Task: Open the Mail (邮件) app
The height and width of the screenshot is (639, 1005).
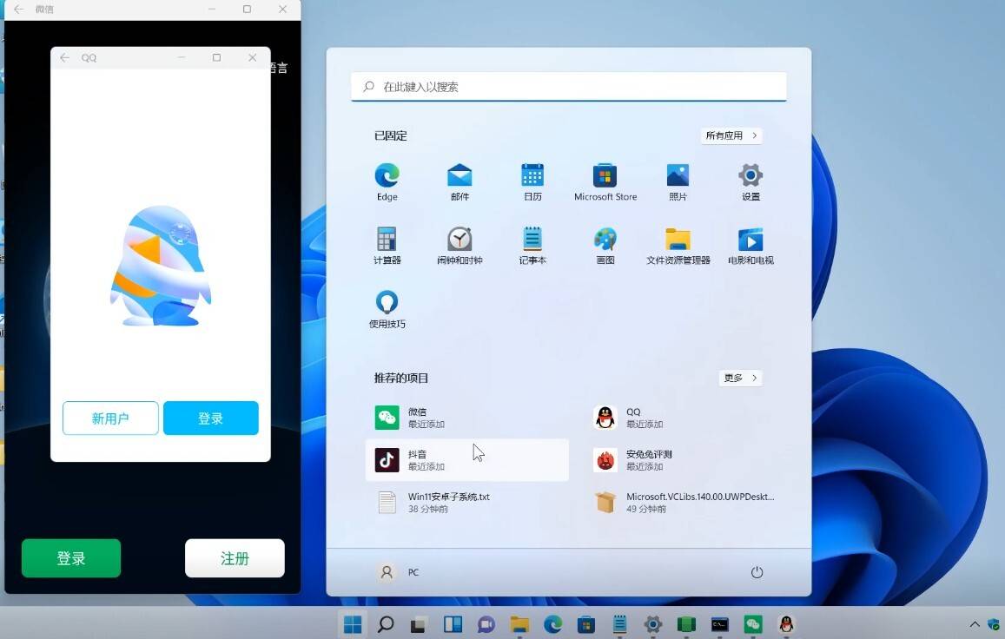Action: click(460, 182)
